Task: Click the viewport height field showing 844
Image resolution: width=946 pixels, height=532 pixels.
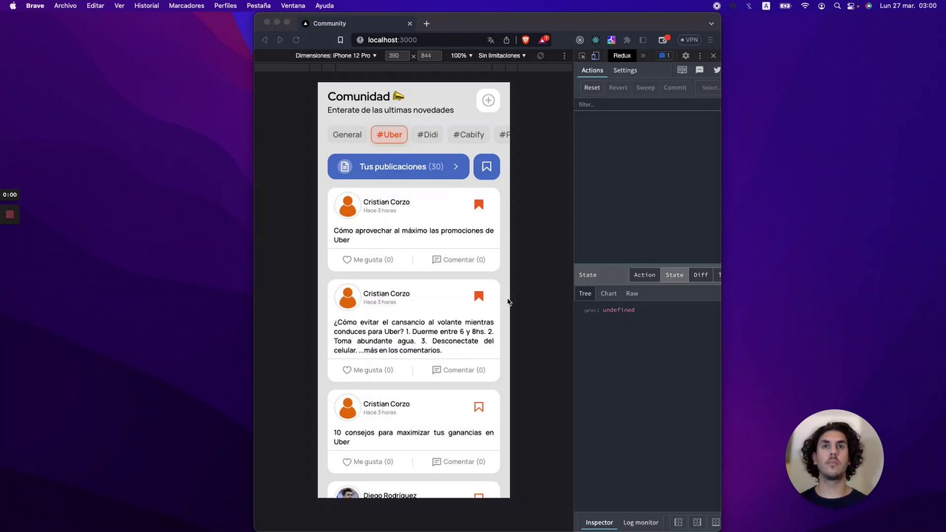Action: (x=429, y=55)
